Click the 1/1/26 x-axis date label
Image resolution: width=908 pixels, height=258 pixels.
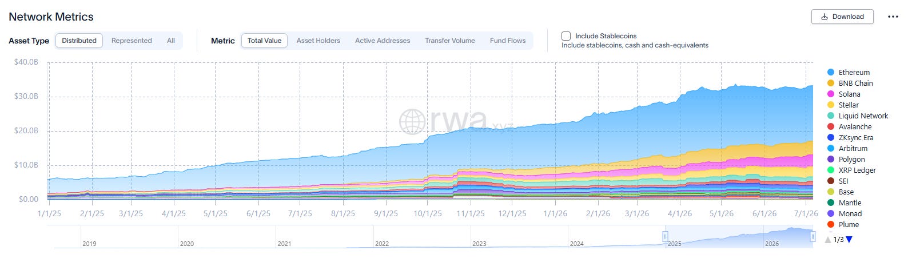coord(555,213)
